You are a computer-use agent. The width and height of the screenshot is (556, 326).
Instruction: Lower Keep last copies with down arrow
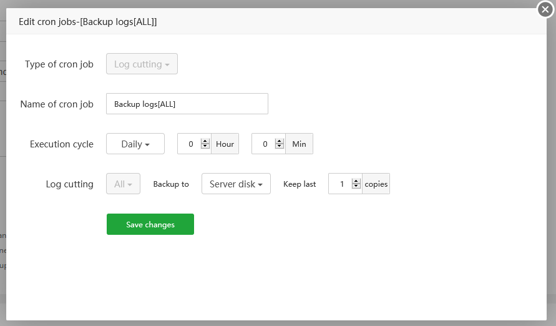point(356,187)
